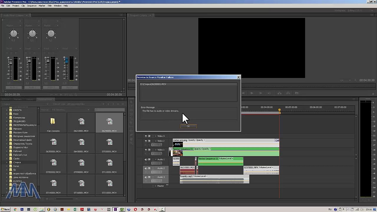Click the Program Monitor play button
Image resolution: width=377 pixels, height=212 pixels.
point(252,93)
